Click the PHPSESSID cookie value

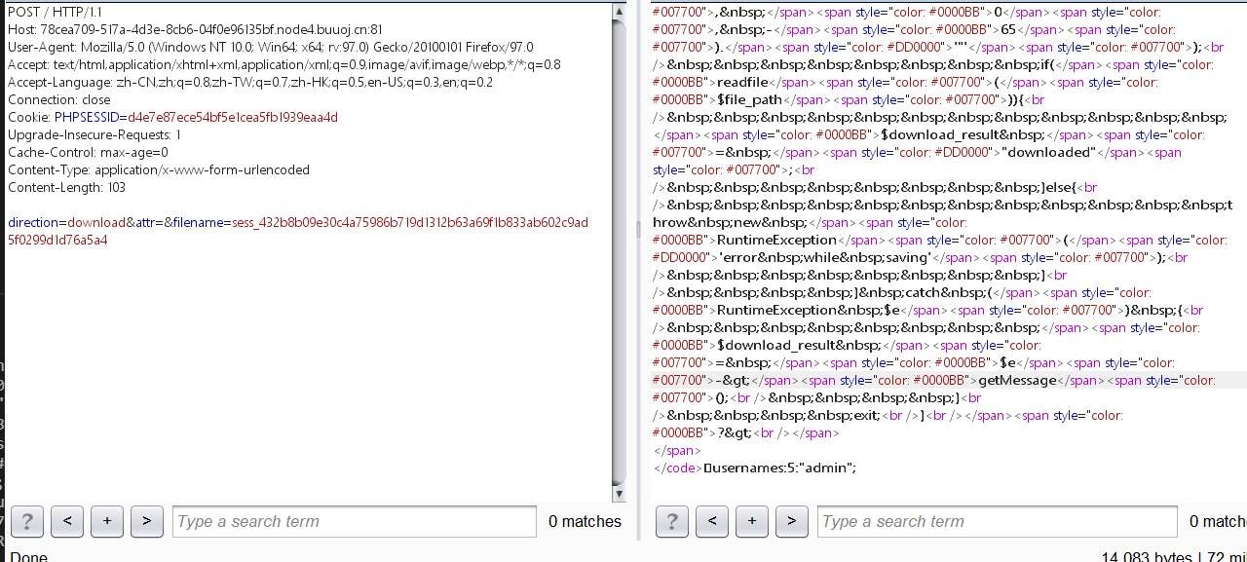pyautogui.click(x=233, y=117)
